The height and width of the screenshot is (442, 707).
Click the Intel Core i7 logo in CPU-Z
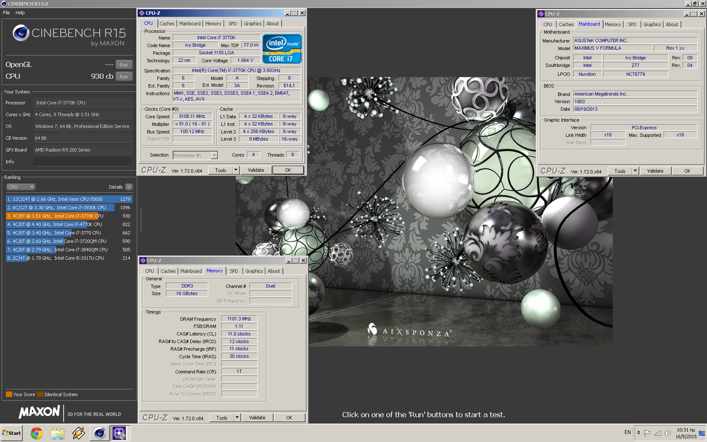click(x=282, y=49)
